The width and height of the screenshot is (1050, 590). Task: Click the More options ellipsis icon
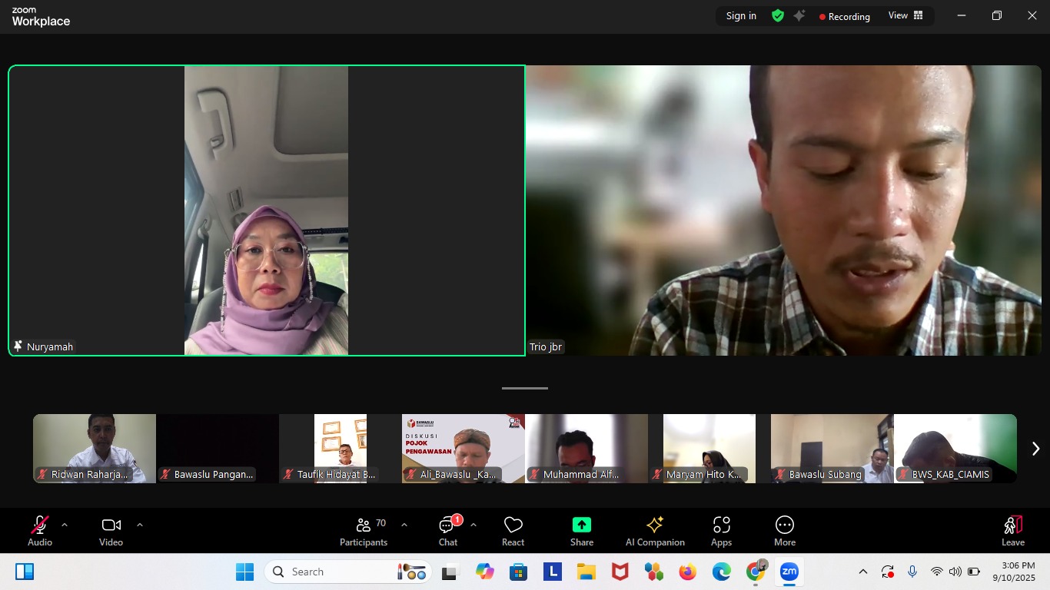(x=785, y=524)
